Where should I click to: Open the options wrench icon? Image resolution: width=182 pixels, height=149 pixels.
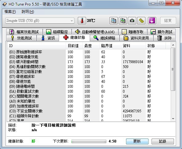141,21
